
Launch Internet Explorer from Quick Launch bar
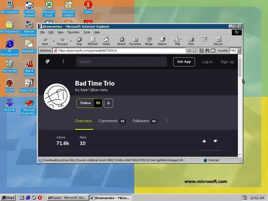point(28,198)
